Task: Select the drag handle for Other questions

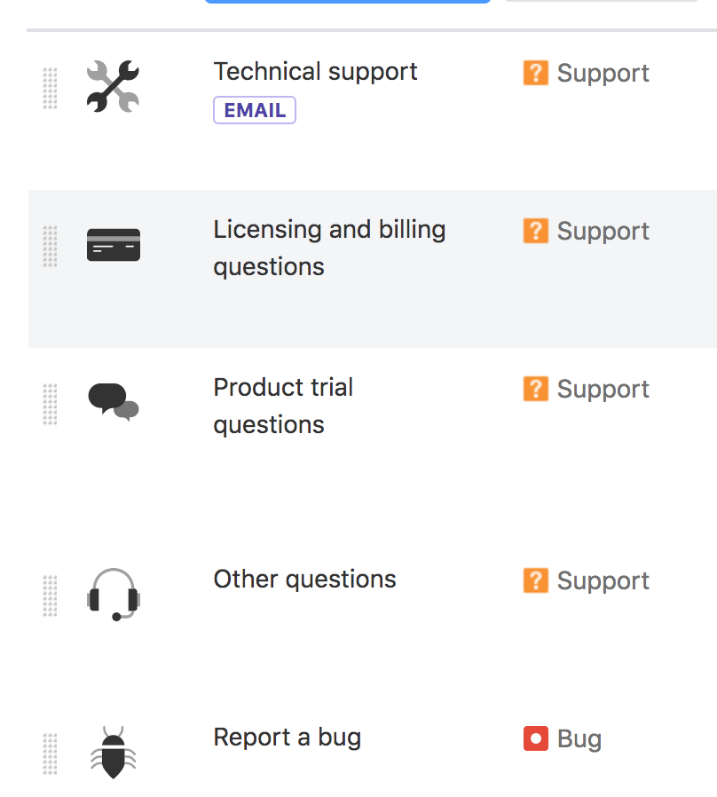Action: pos(50,596)
